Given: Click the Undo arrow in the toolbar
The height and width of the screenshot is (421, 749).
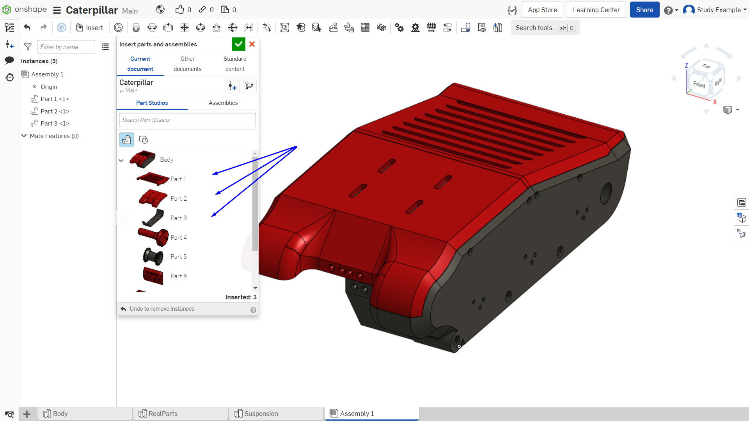Looking at the screenshot, I should 27,27.
